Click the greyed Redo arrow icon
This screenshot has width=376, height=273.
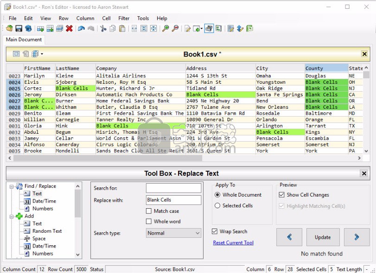[x=91, y=29]
